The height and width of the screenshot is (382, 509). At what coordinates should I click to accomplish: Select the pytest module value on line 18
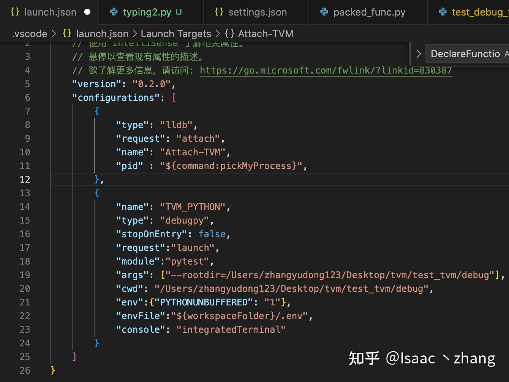[x=187, y=261]
